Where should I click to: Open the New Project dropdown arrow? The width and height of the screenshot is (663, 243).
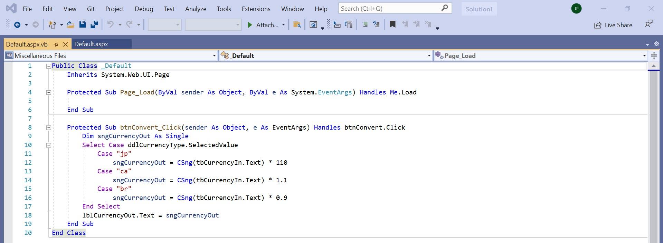pyautogui.click(x=61, y=25)
